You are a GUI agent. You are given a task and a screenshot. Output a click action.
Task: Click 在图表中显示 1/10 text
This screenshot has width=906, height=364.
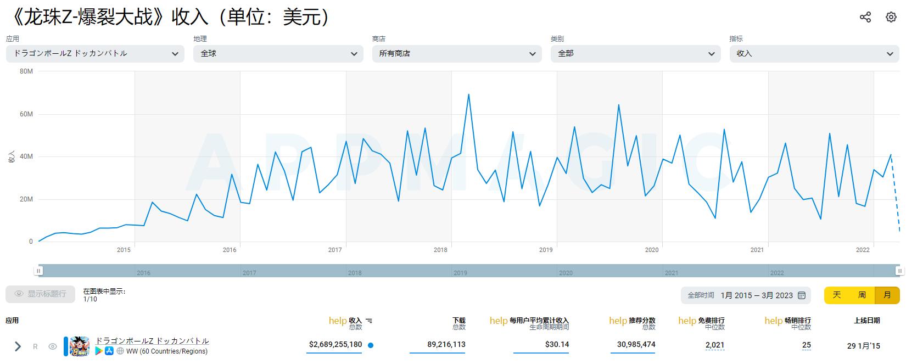click(104, 295)
